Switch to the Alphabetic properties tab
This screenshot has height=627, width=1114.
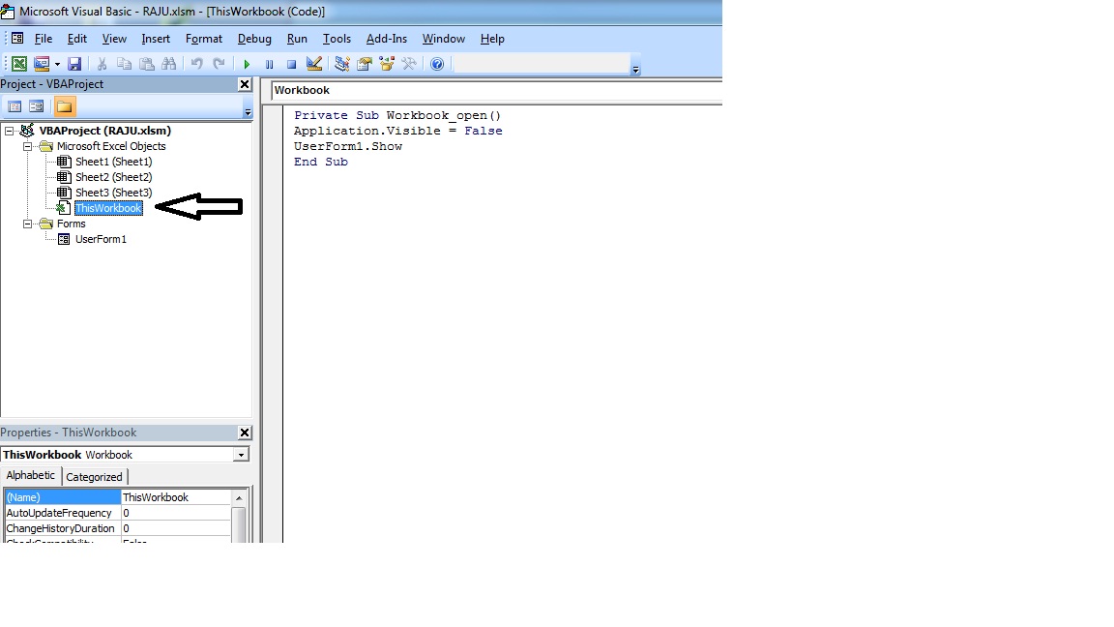31,476
